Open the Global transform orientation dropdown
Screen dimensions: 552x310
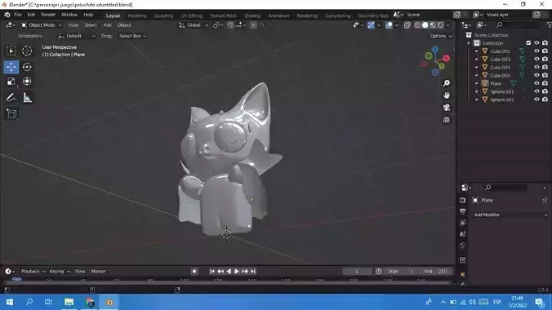(194, 25)
